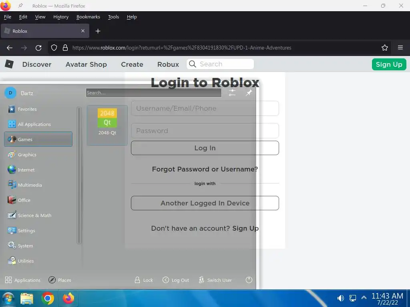The height and width of the screenshot is (307, 410).
Task: Switch to Places view in launcher
Action: [60, 280]
